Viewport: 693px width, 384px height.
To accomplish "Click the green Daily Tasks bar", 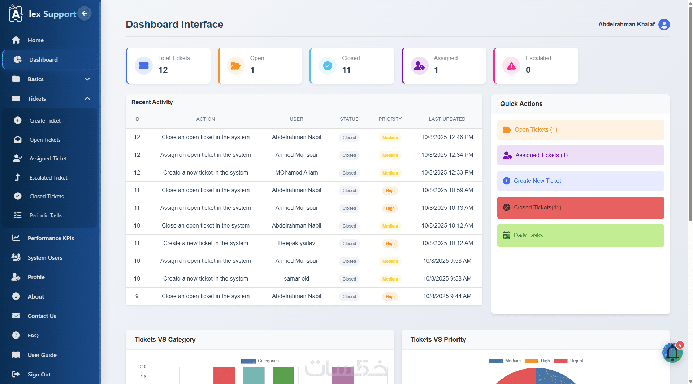I will point(580,235).
